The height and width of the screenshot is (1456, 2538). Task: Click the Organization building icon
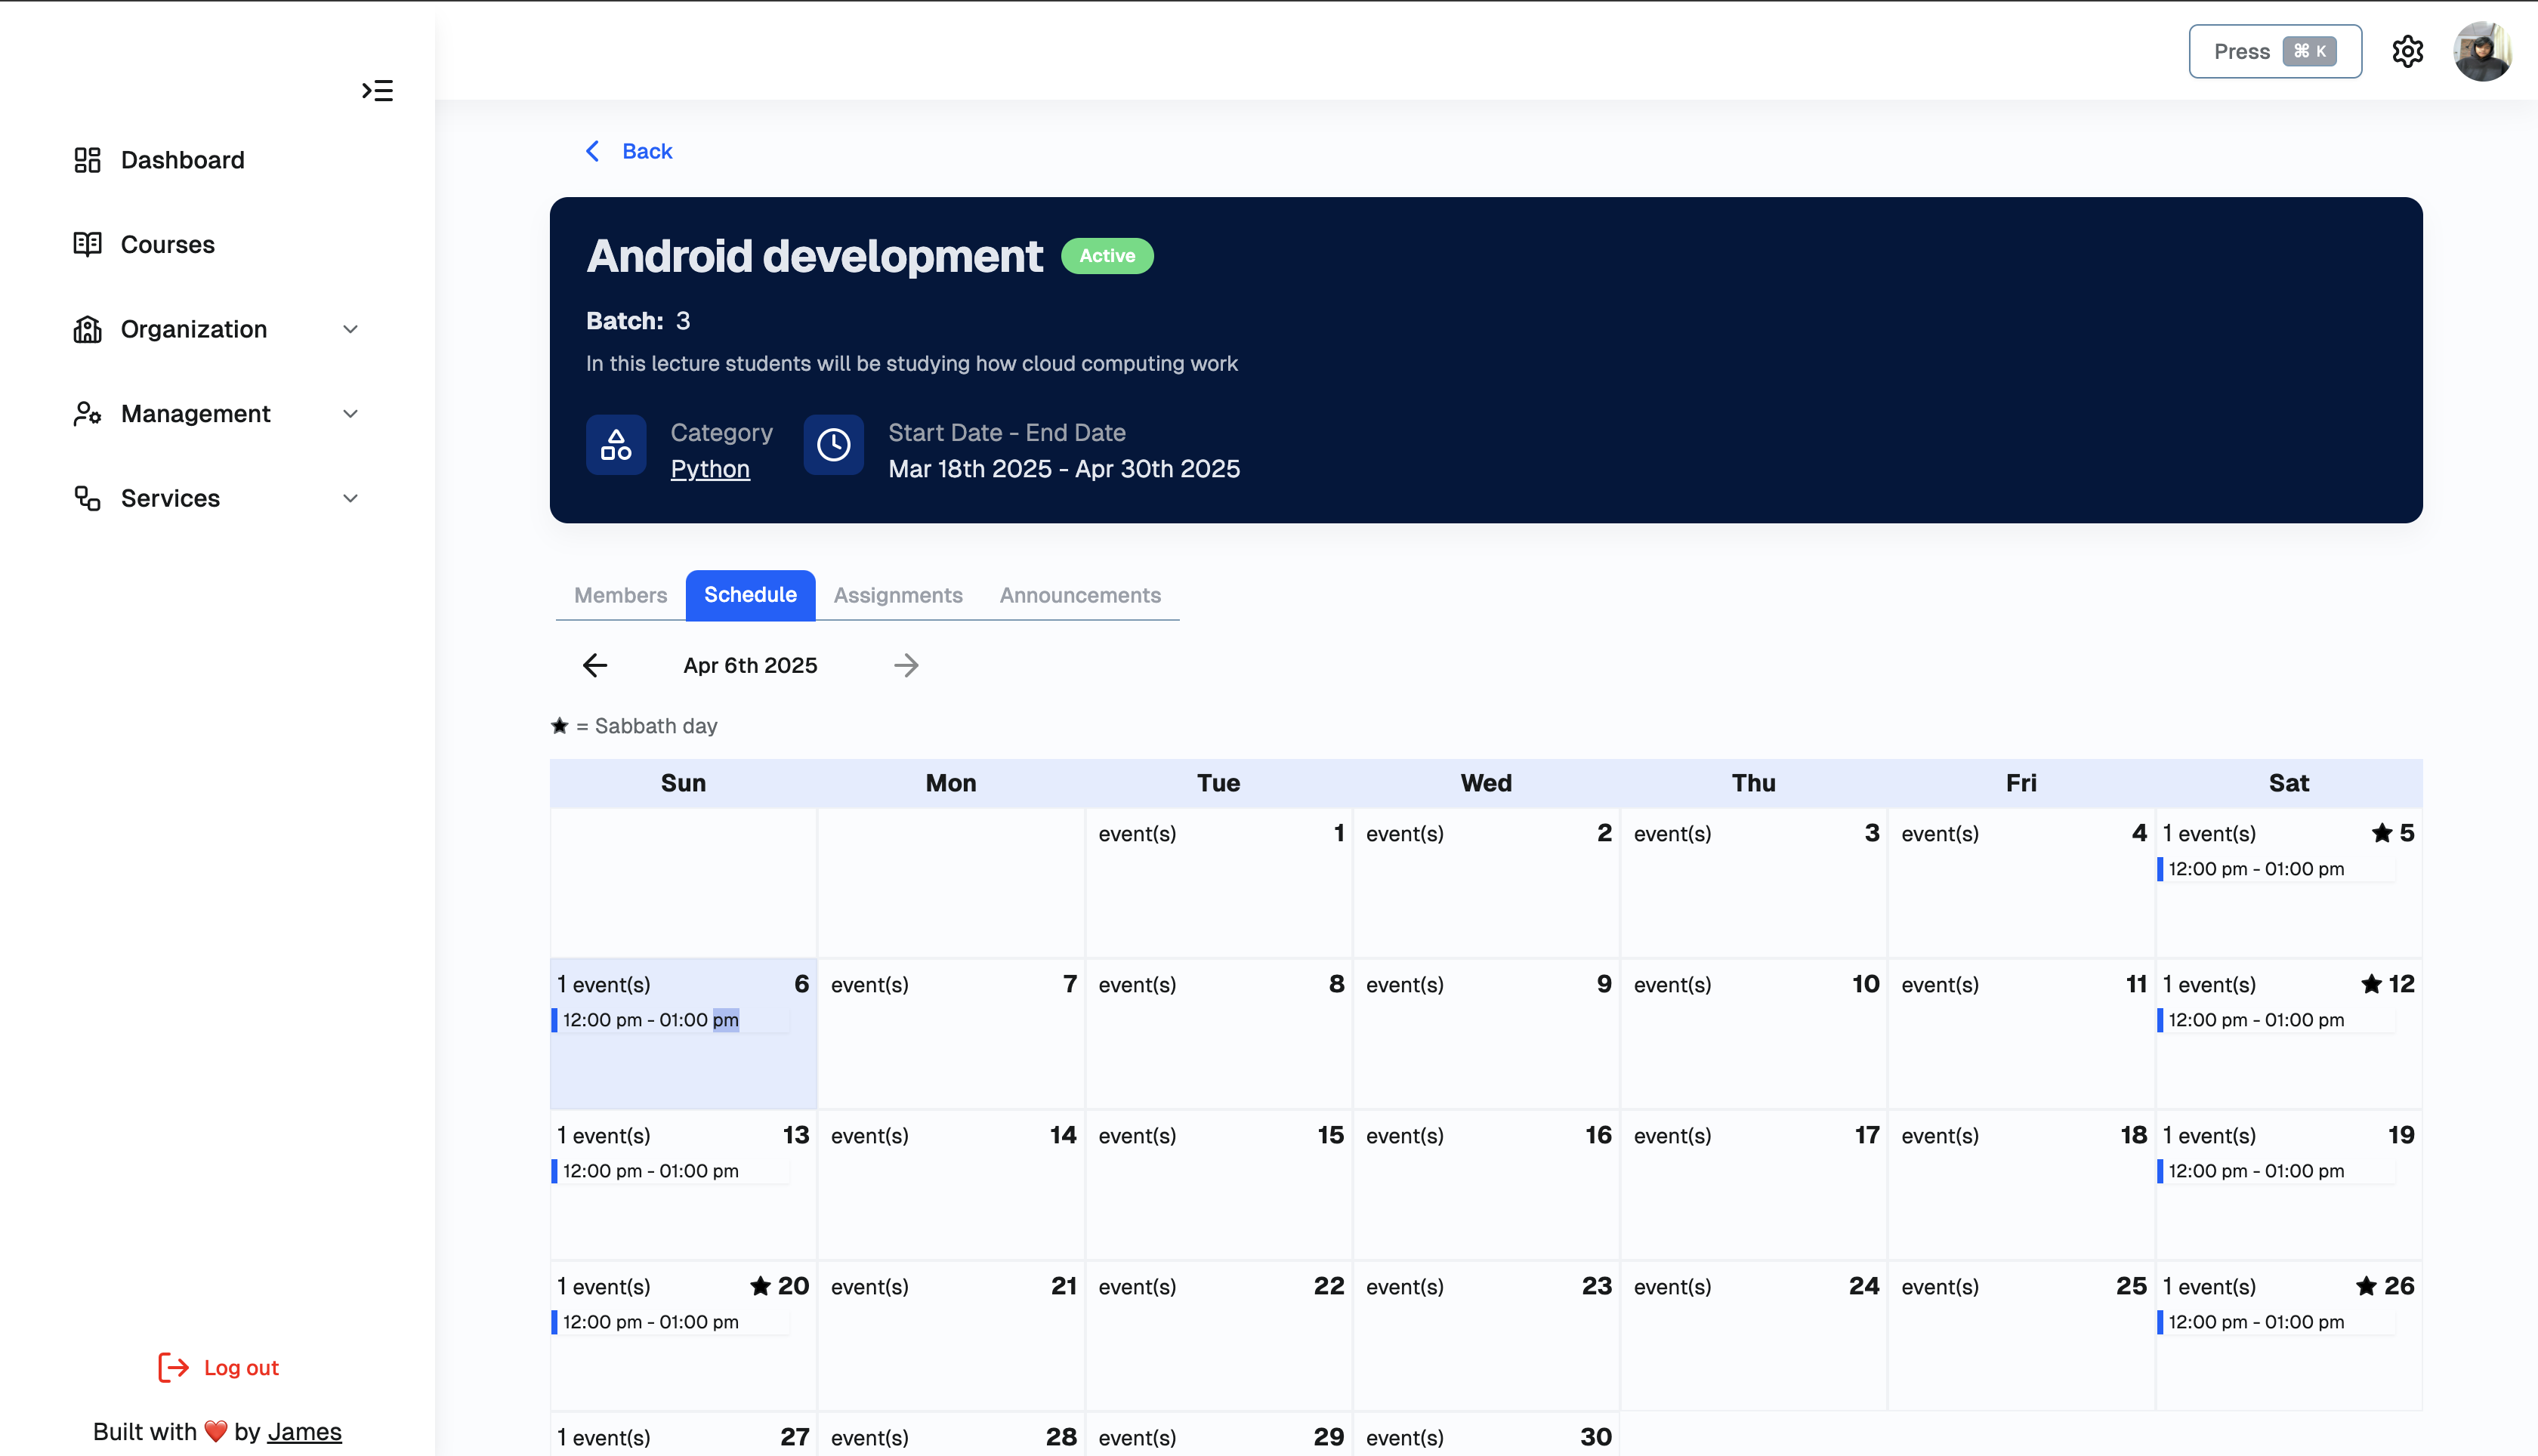pyautogui.click(x=87, y=329)
